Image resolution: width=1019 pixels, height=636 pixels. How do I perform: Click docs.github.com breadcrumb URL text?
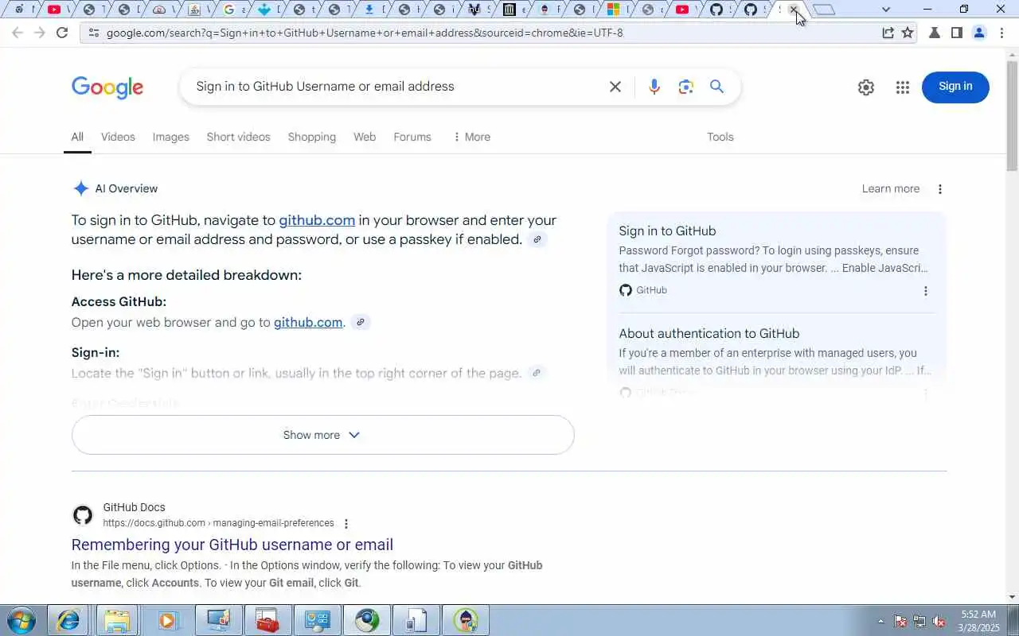pos(218,523)
